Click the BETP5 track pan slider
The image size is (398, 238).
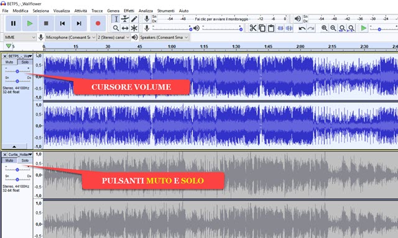17,81
